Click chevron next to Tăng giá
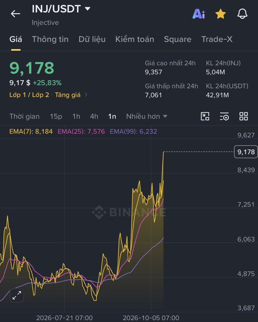The height and width of the screenshot is (322, 258). click(x=86, y=95)
